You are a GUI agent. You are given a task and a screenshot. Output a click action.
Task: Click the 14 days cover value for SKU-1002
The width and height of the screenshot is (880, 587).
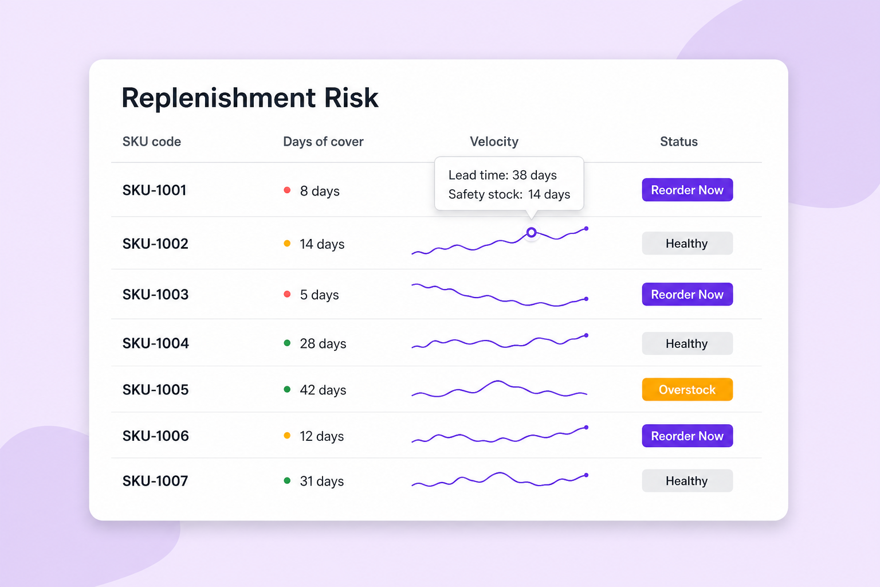click(322, 244)
